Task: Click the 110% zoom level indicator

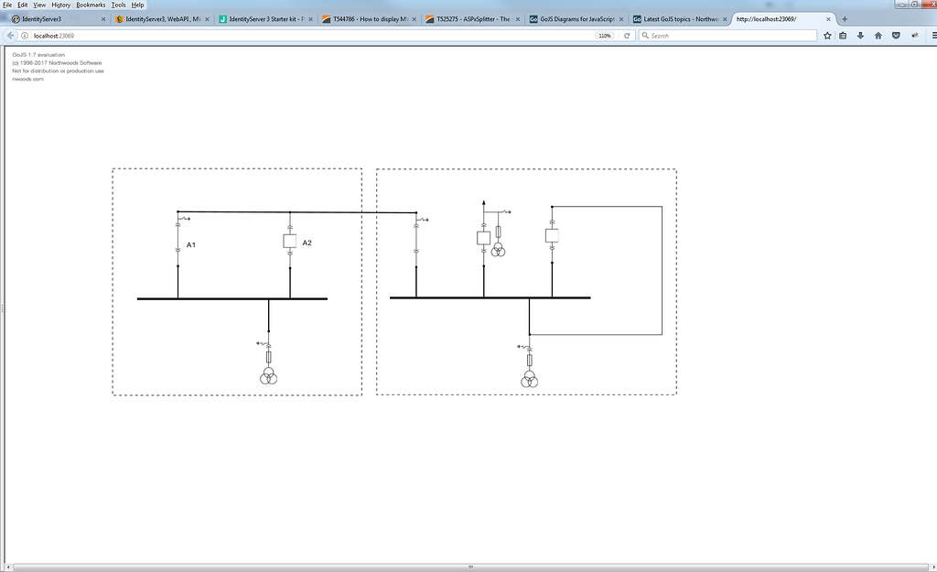Action: point(605,36)
